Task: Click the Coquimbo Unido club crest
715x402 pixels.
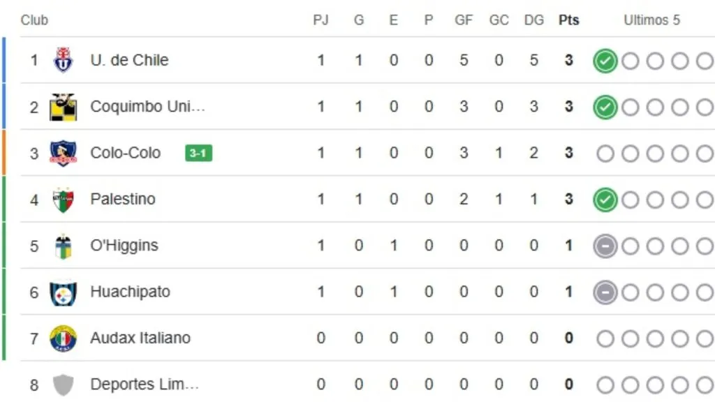Action: pyautogui.click(x=63, y=107)
